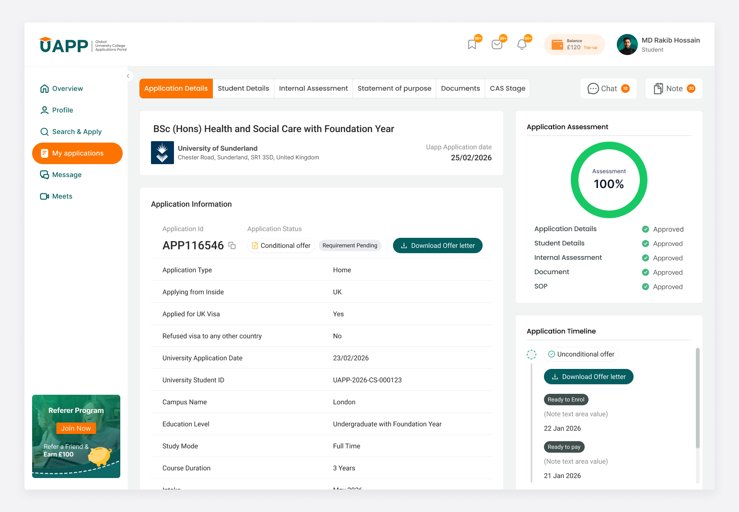Click the Ready to Enrol tag
The width and height of the screenshot is (739, 512).
coord(566,400)
